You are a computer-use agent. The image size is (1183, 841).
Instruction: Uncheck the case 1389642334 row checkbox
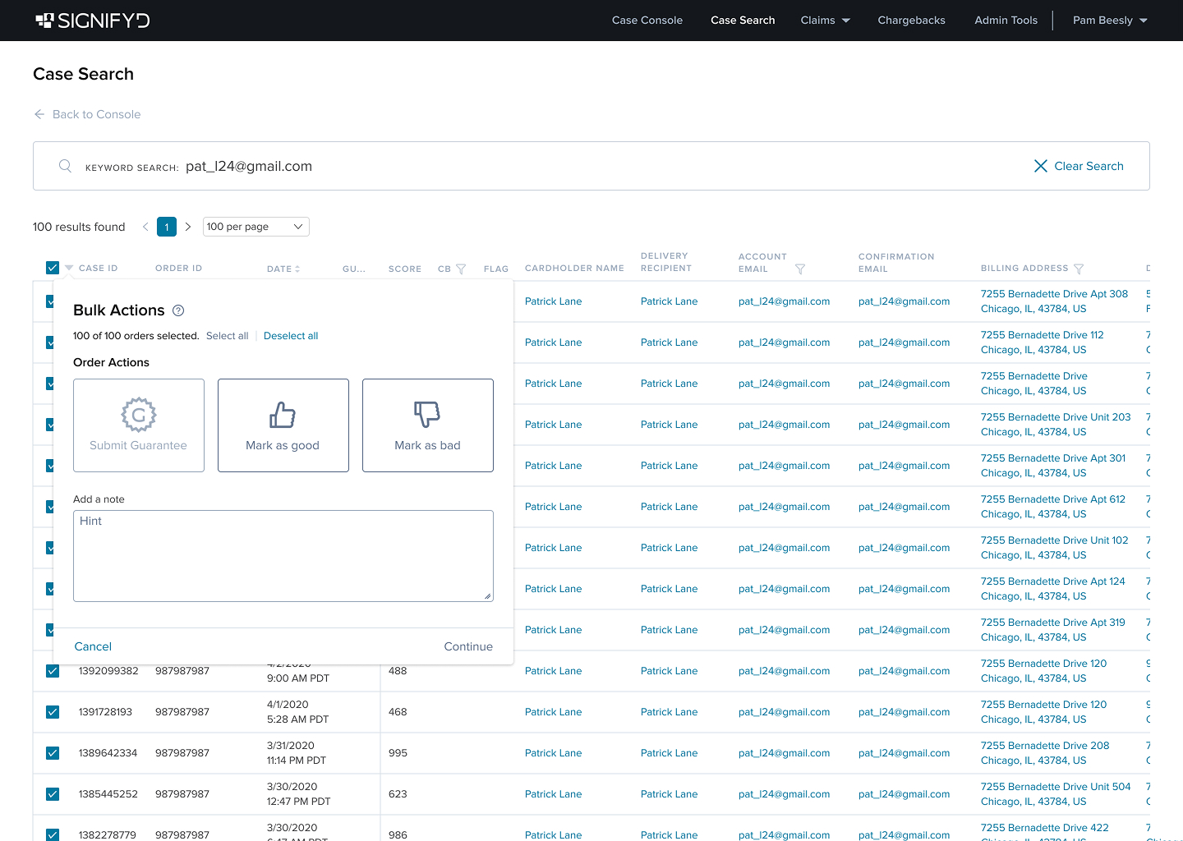click(x=53, y=753)
